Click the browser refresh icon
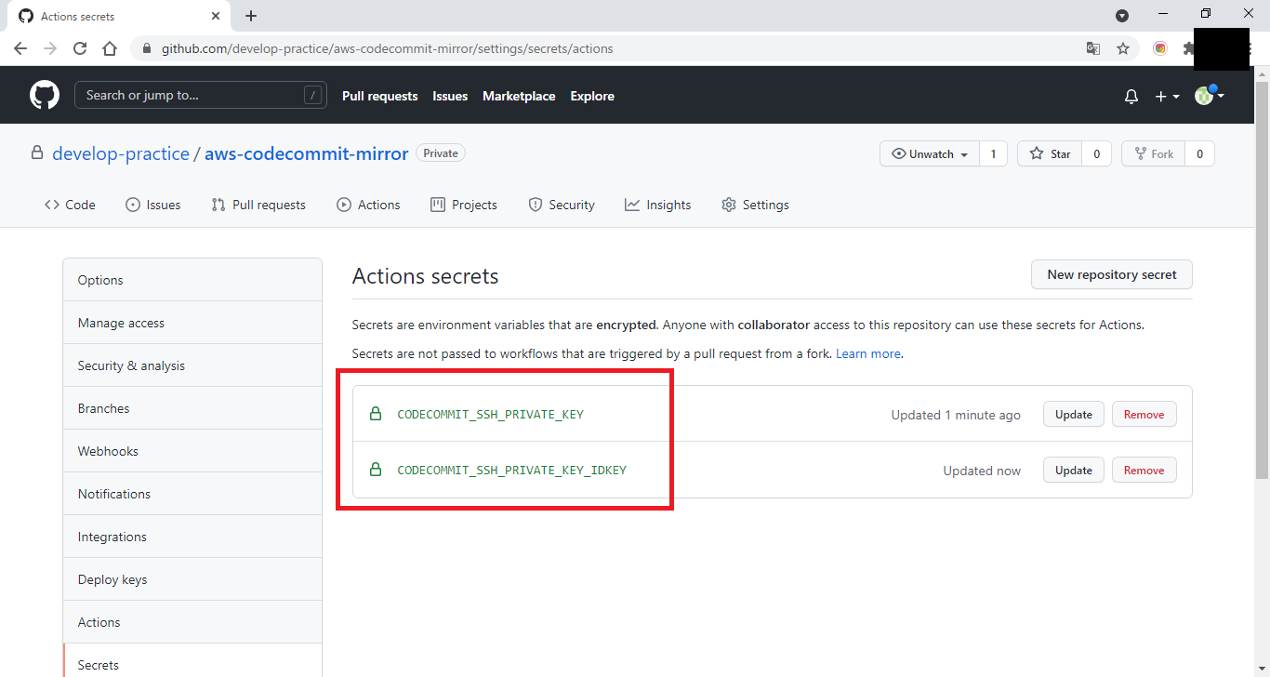 tap(79, 47)
